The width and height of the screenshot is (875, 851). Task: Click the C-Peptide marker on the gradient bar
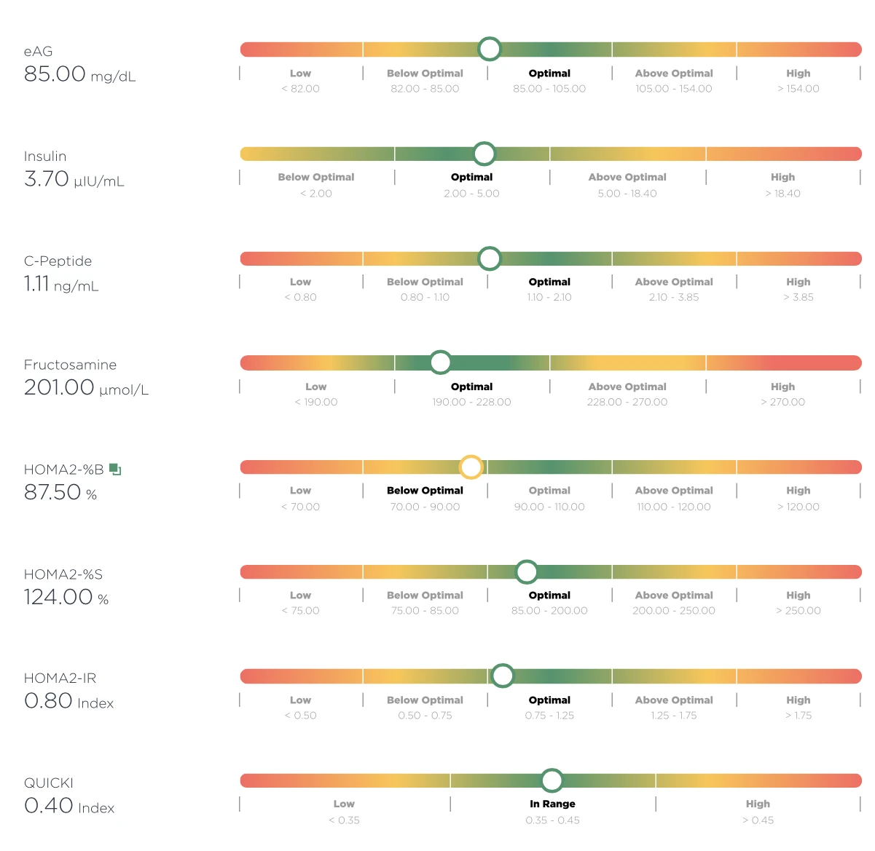[x=490, y=258]
